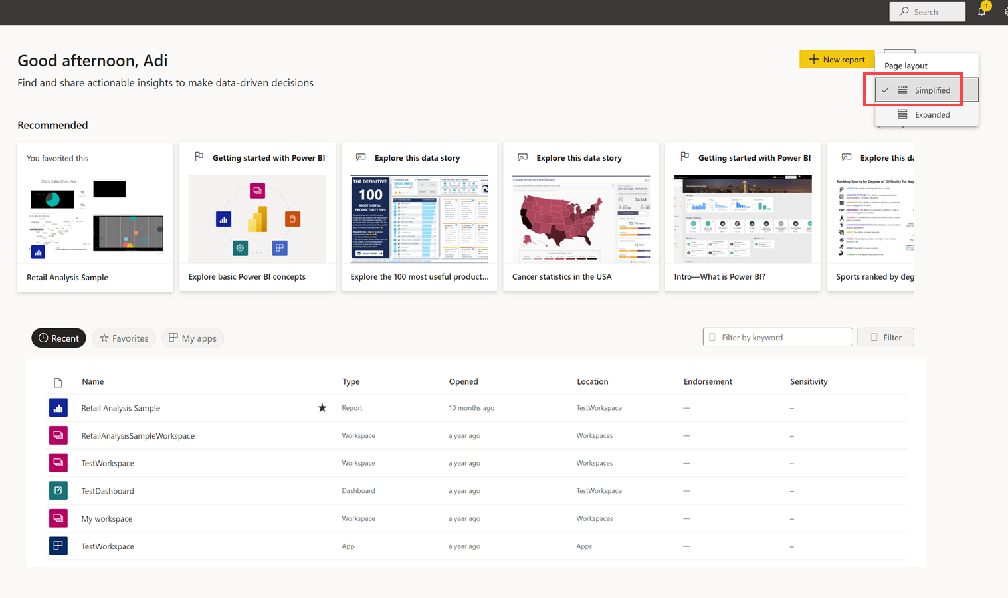1008x598 pixels.
Task: Sort by the Location column header
Action: [x=593, y=381]
